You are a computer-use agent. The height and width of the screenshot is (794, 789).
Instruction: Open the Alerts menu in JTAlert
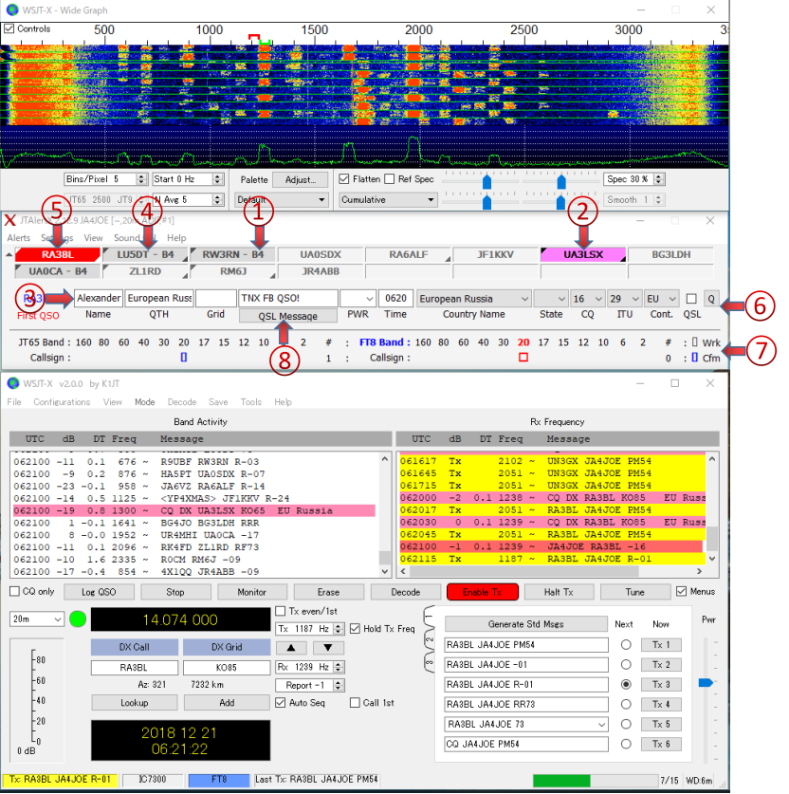(x=19, y=238)
